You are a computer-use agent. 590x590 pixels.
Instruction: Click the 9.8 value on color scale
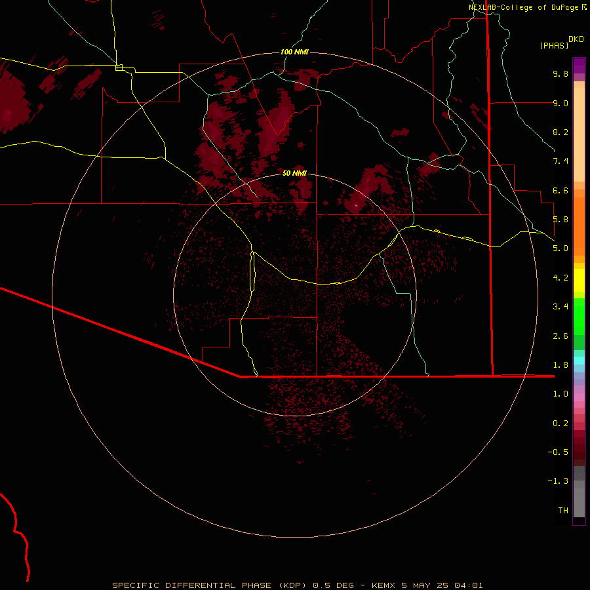(560, 73)
